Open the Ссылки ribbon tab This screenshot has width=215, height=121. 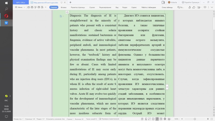(92, 8)
